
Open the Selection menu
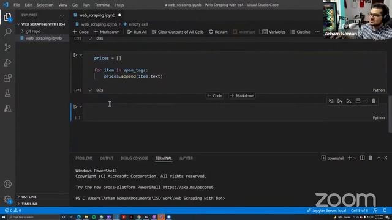(x=45, y=5)
